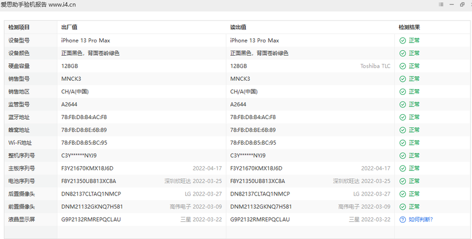Click the green check icon in 销售型号 row
This screenshot has width=472, height=239.
[x=402, y=79]
